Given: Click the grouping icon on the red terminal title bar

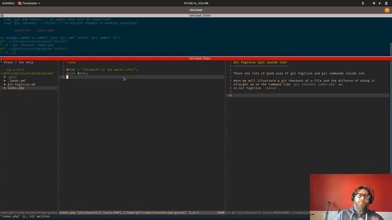Looking at the screenshot, I should 2,59.
